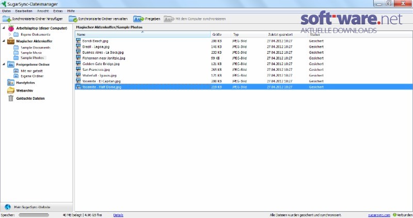The height and width of the screenshot is (218, 413).
Task: Click the Eigene Dokumente folder icon
Action: click(x=16, y=35)
